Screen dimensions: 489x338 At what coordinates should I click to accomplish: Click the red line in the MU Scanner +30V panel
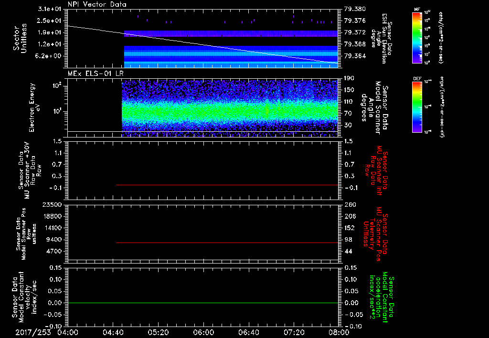227,185
